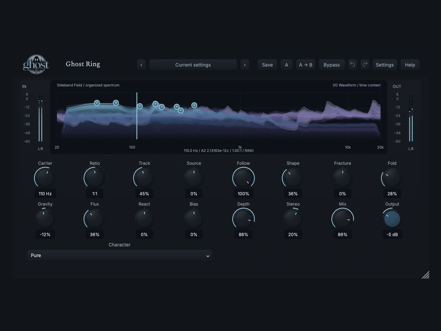The height and width of the screenshot is (331, 441).
Task: Click the Follow knob
Action: click(243, 178)
